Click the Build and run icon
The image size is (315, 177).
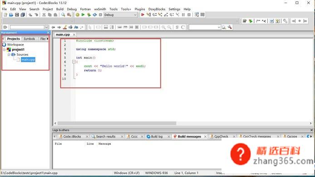(x=89, y=15)
